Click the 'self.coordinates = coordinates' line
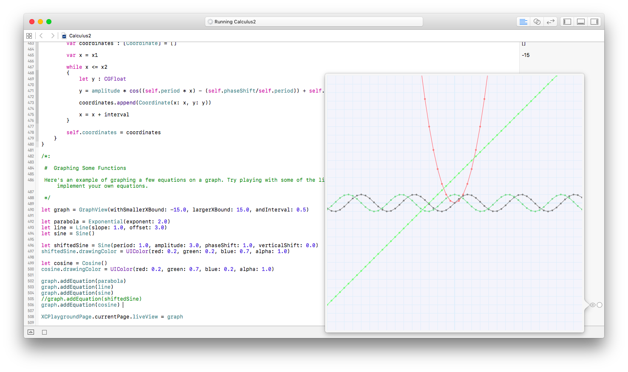 (x=113, y=132)
